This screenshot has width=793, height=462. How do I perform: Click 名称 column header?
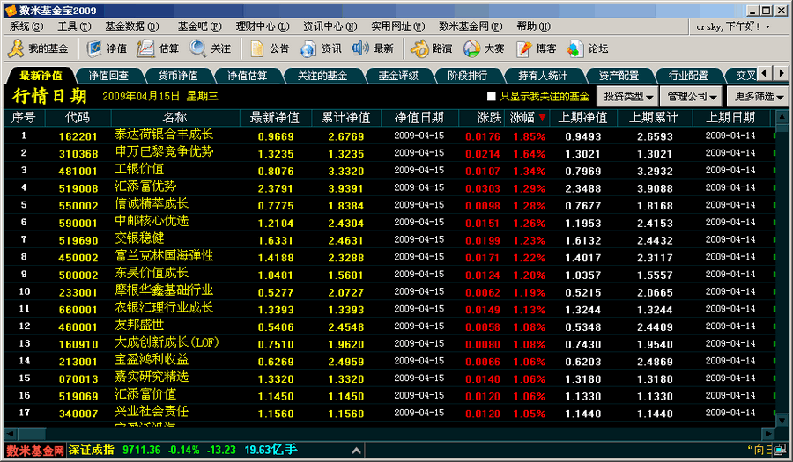coord(175,118)
